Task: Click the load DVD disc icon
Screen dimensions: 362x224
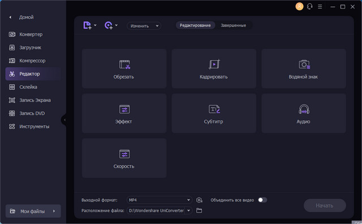Action: tap(109, 25)
